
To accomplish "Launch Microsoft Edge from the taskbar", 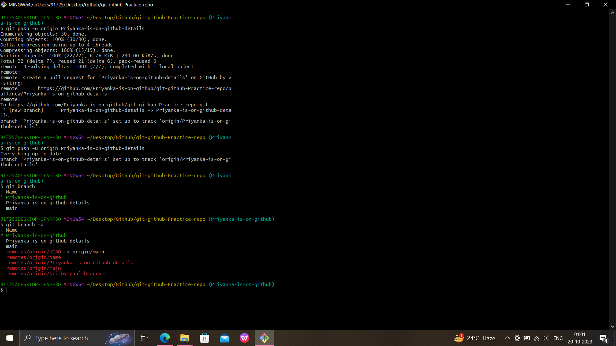I will coord(165,338).
